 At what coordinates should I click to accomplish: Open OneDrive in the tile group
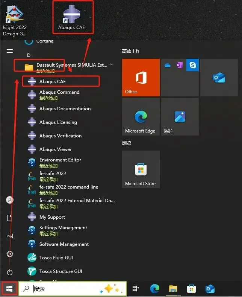coord(168,65)
